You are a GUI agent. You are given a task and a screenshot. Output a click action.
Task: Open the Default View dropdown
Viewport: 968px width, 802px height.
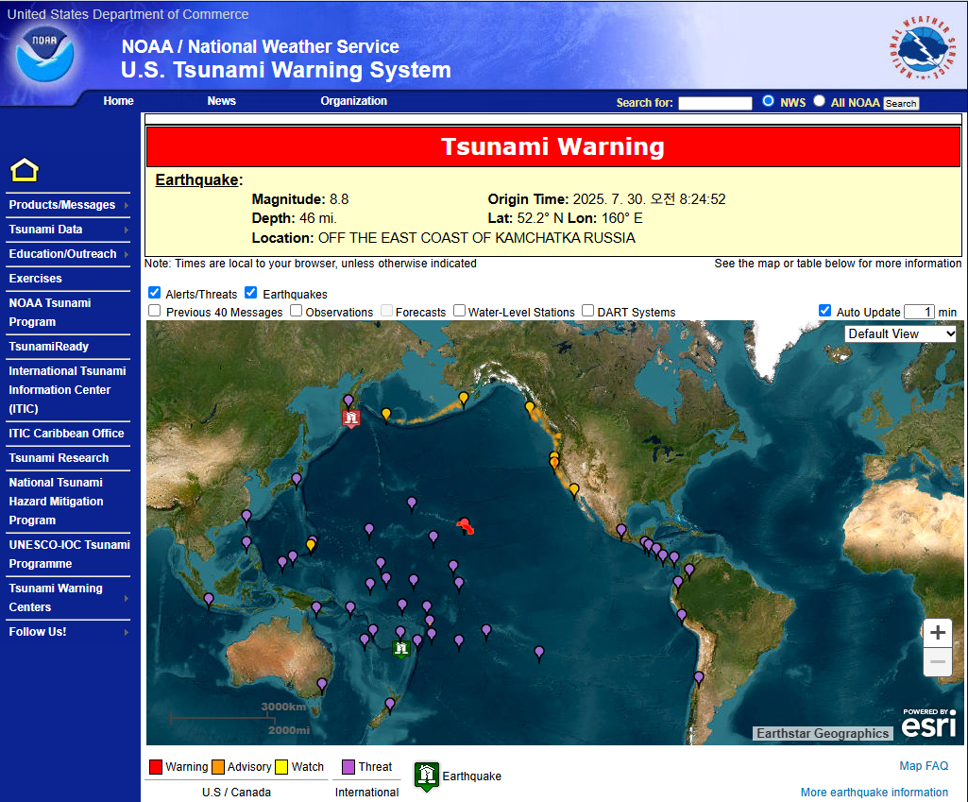click(x=900, y=333)
